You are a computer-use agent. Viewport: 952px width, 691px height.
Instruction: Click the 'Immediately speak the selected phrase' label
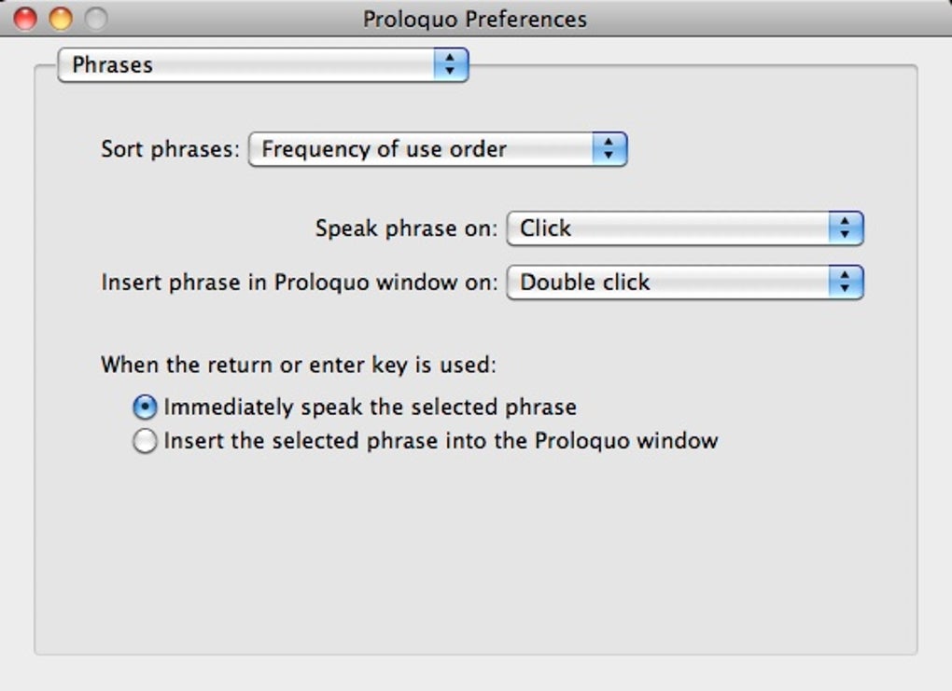[x=371, y=408]
